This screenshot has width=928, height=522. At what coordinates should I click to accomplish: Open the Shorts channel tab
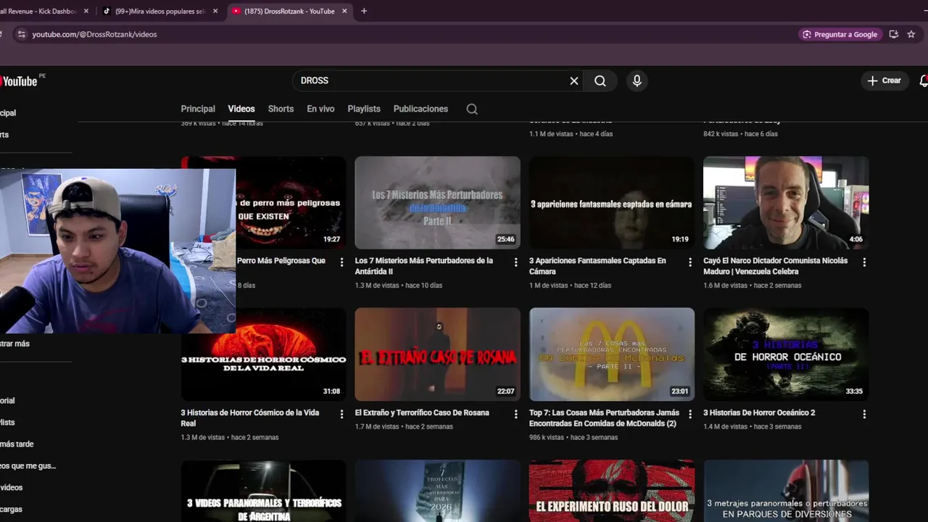(281, 109)
